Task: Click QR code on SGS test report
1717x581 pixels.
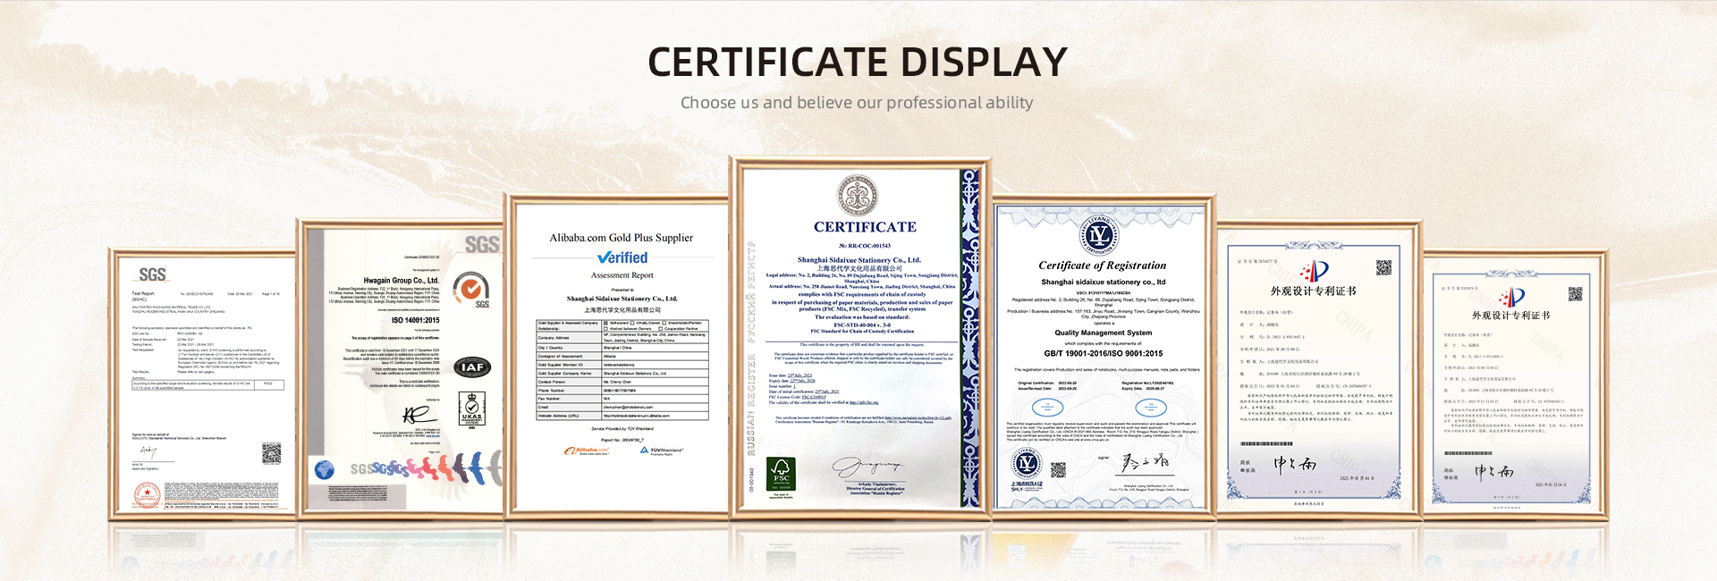Action: coord(271,453)
